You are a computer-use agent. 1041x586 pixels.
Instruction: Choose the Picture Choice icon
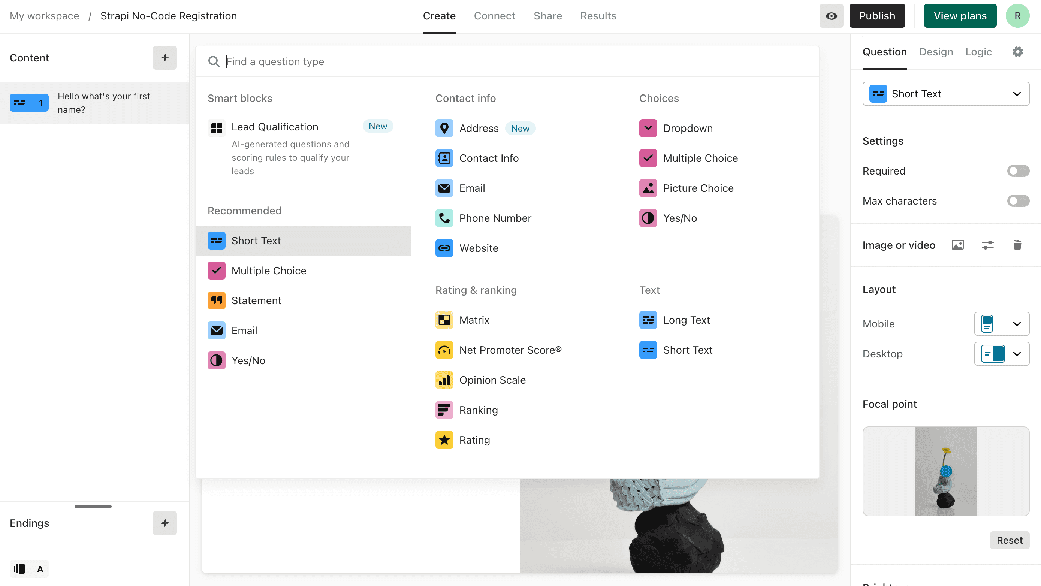[648, 188]
